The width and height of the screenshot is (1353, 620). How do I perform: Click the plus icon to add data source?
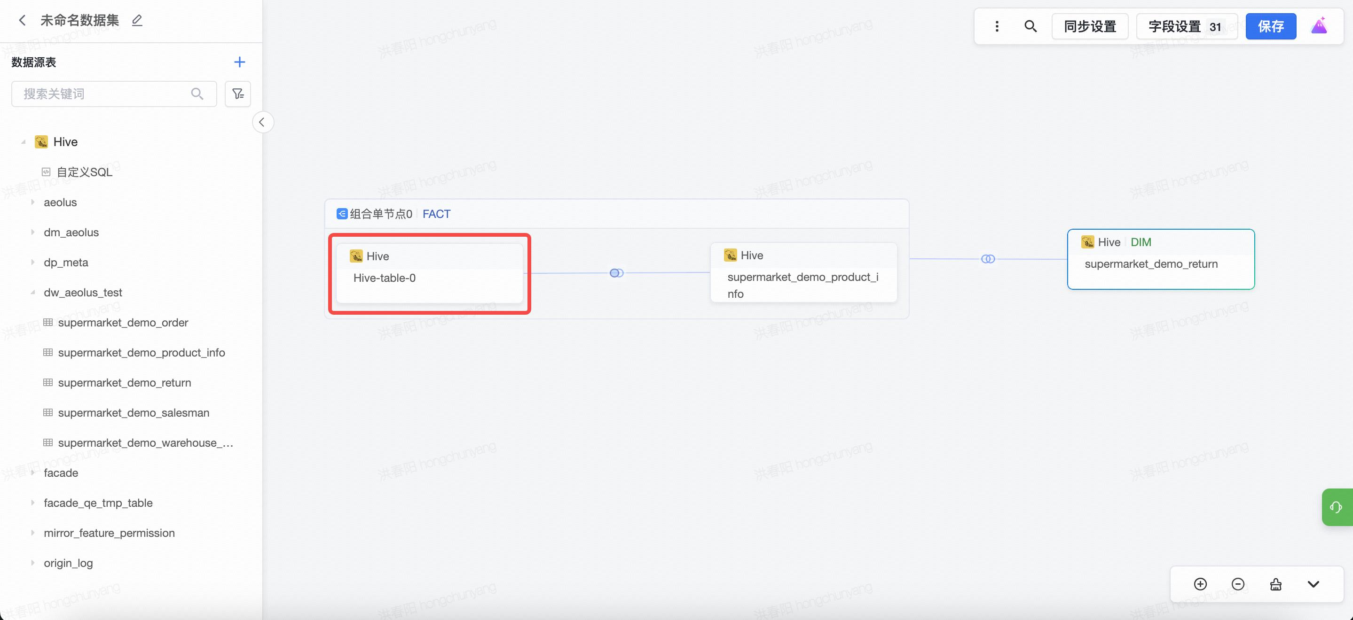tap(239, 62)
